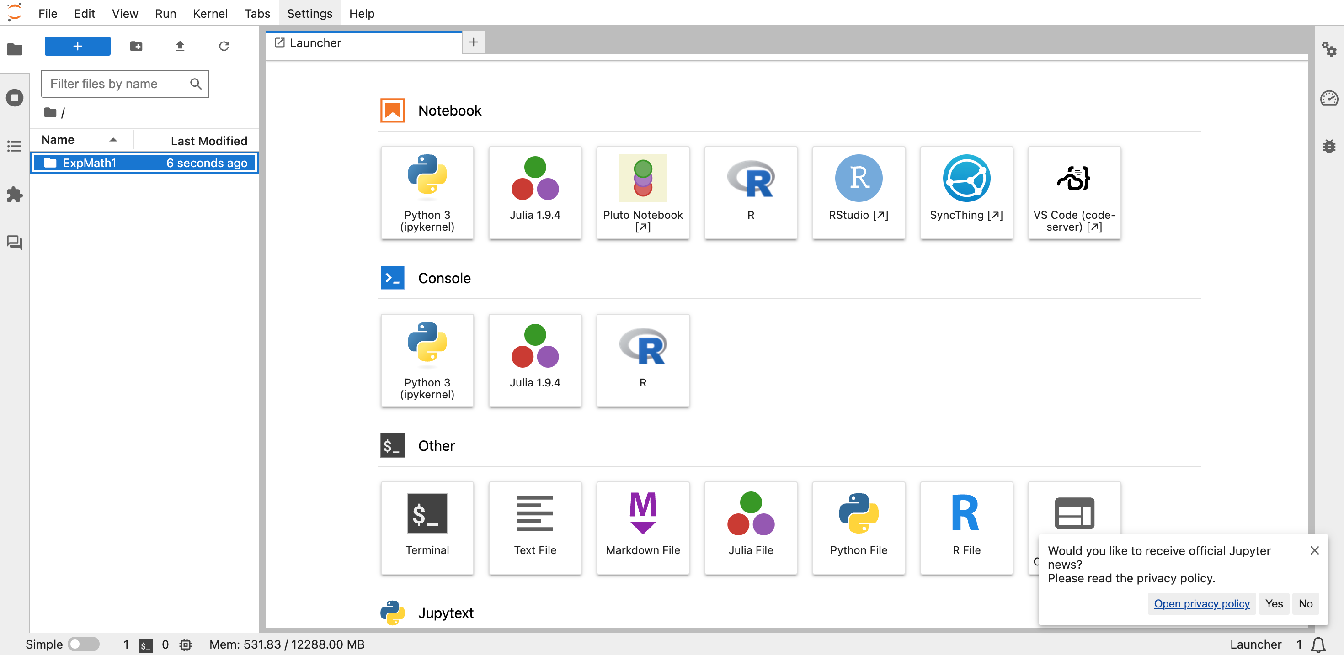Viewport: 1344px width, 655px height.
Task: Answer Yes to Jupyter news prompt
Action: click(x=1274, y=603)
